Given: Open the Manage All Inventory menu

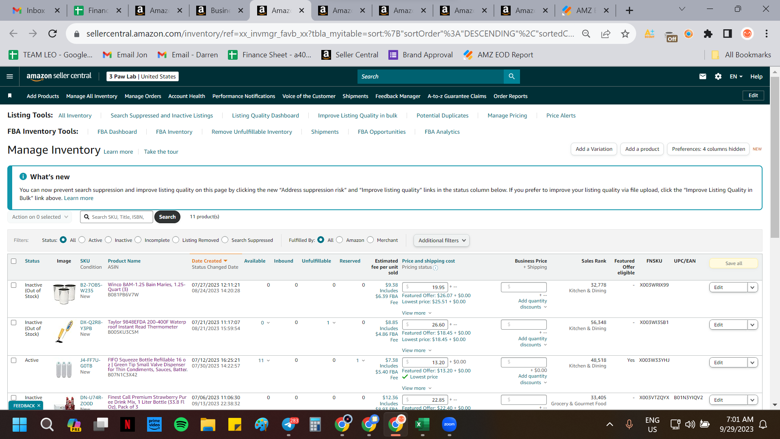Looking at the screenshot, I should coord(92,96).
